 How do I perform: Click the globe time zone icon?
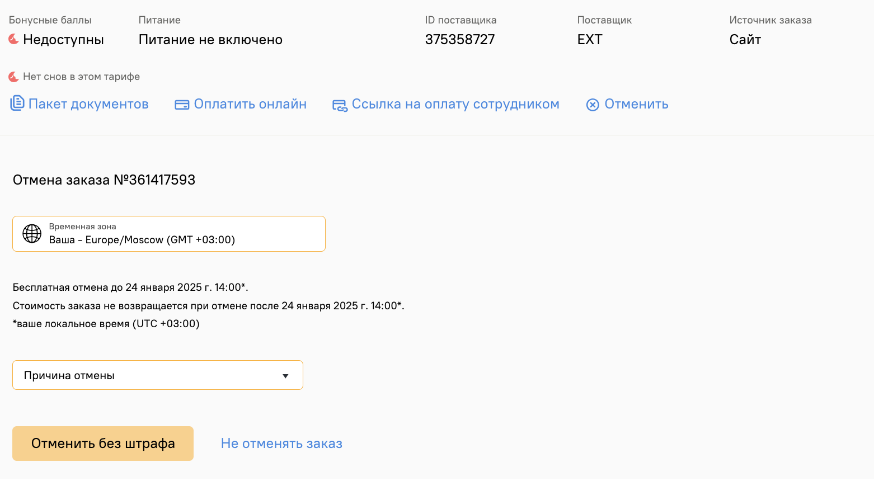pyautogui.click(x=32, y=234)
